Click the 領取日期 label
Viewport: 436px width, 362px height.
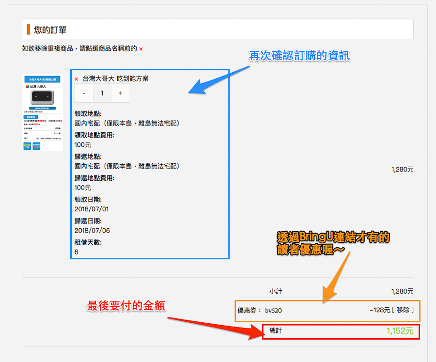click(x=88, y=200)
